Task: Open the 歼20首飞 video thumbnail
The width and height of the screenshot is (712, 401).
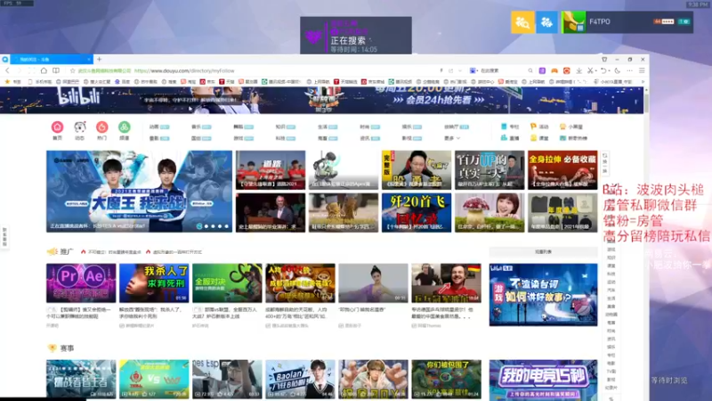Action: point(417,213)
